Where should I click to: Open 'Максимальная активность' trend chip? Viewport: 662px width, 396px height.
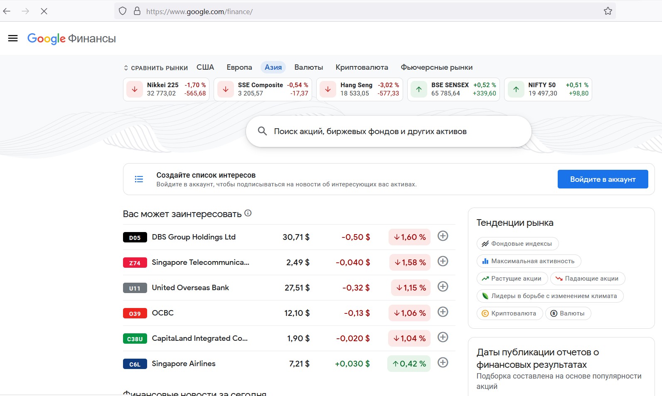pos(529,261)
